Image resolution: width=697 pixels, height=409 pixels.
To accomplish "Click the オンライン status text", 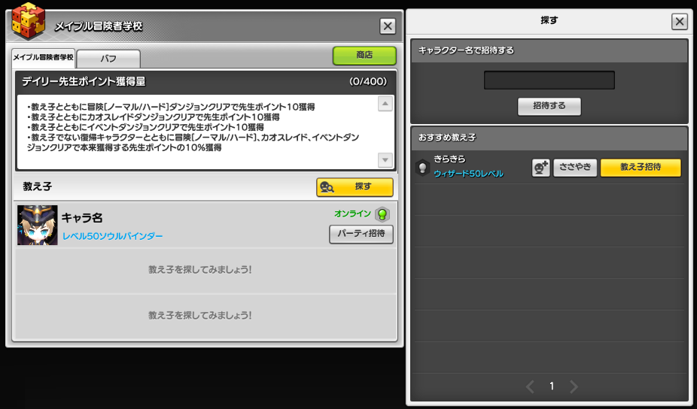I will [x=352, y=214].
